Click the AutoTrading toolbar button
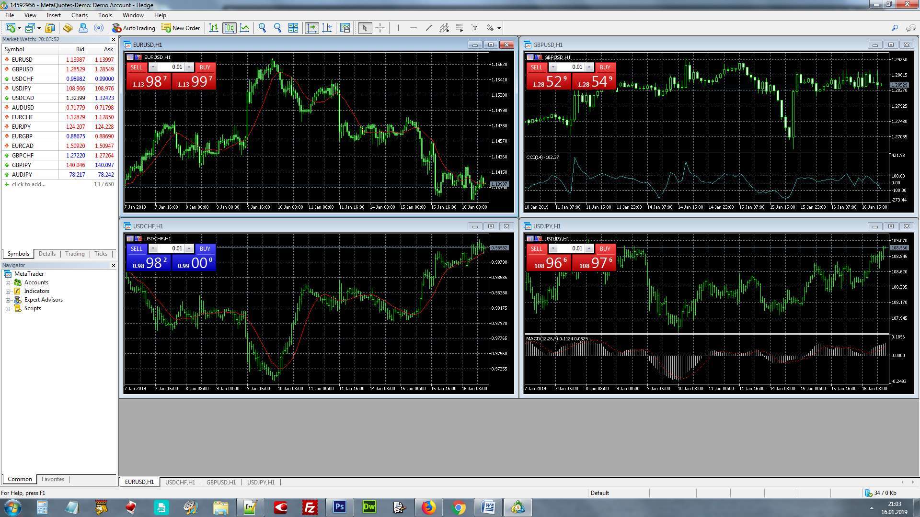The height and width of the screenshot is (517, 920). (134, 28)
